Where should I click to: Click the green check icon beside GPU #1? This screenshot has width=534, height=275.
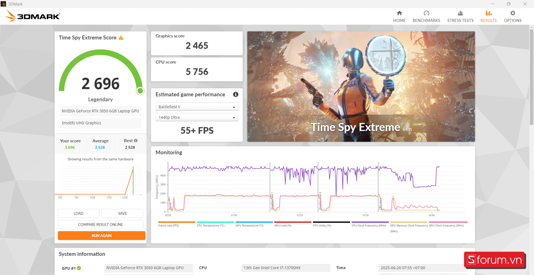pyautogui.click(x=79, y=268)
